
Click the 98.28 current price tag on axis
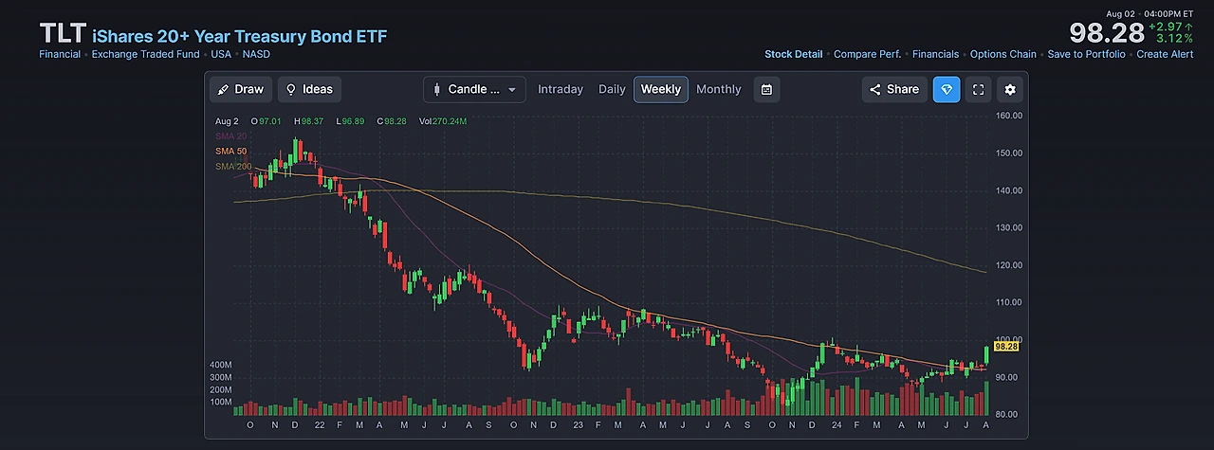[x=1006, y=347]
